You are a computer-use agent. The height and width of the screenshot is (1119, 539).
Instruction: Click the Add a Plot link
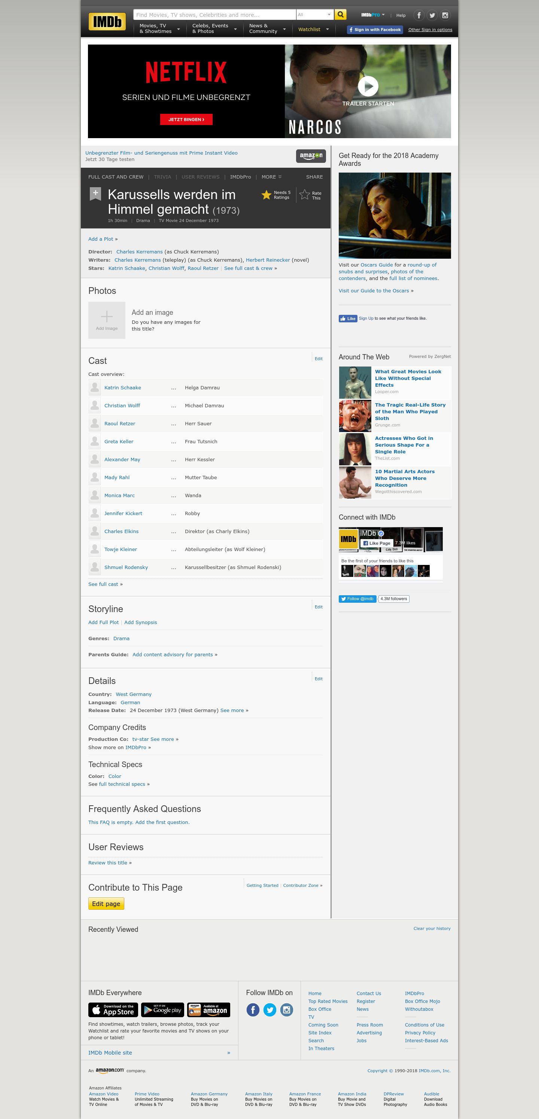tap(101, 239)
